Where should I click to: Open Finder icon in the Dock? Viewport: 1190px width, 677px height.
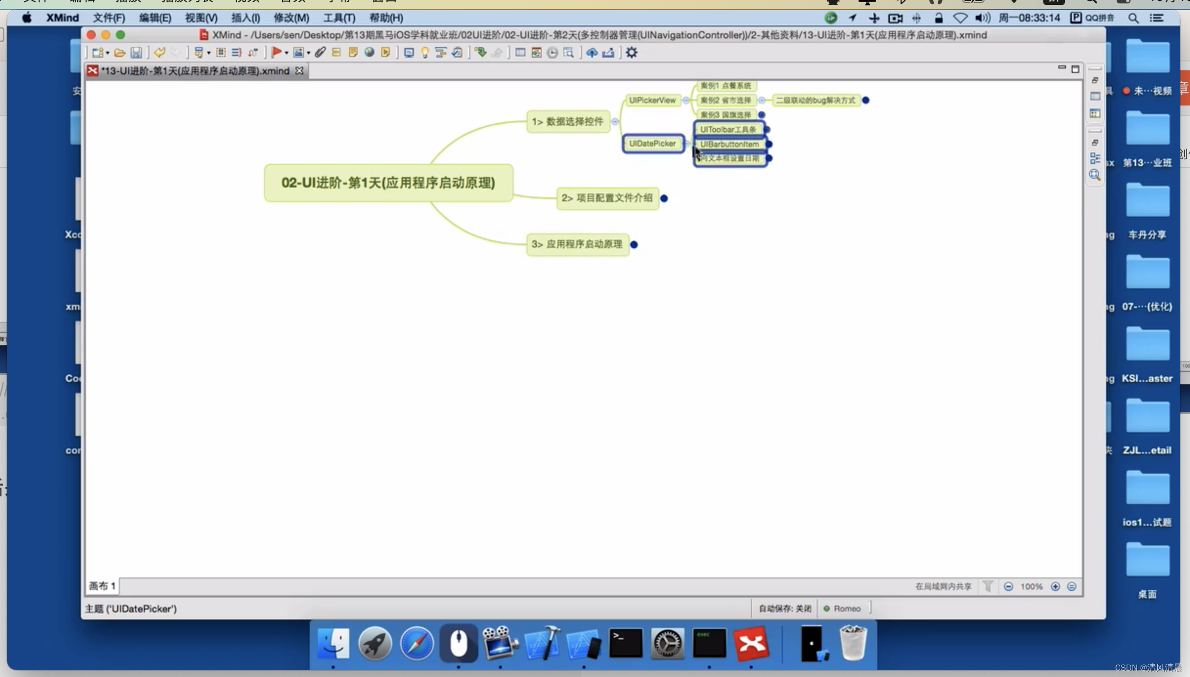click(x=333, y=643)
